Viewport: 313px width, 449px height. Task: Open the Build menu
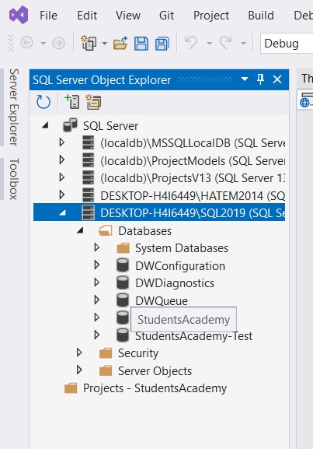261,16
